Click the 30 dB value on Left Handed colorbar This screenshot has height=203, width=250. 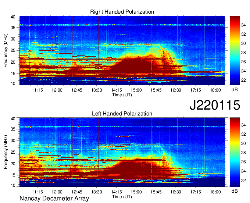[243, 143]
